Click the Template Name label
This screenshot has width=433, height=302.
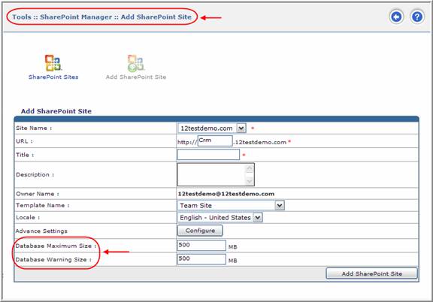43,205
